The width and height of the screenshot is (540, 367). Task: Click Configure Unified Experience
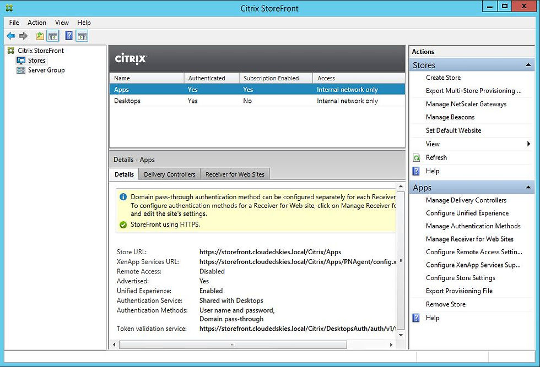click(x=467, y=213)
